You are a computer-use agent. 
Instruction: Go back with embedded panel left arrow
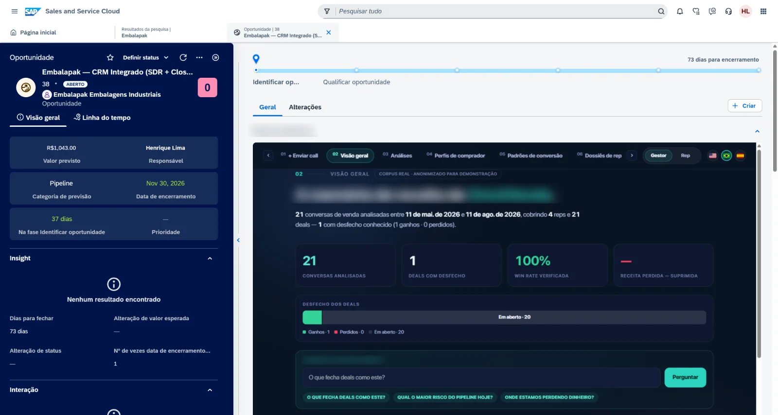(x=268, y=156)
